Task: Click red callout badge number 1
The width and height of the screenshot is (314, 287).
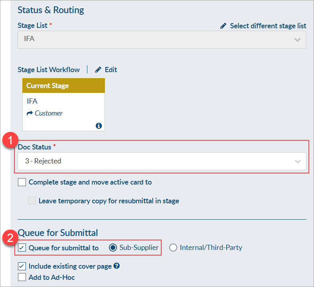Action: click(x=10, y=140)
